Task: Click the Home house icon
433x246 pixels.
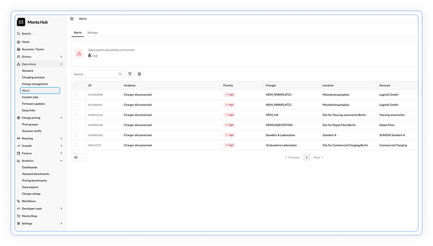Action: click(x=18, y=42)
